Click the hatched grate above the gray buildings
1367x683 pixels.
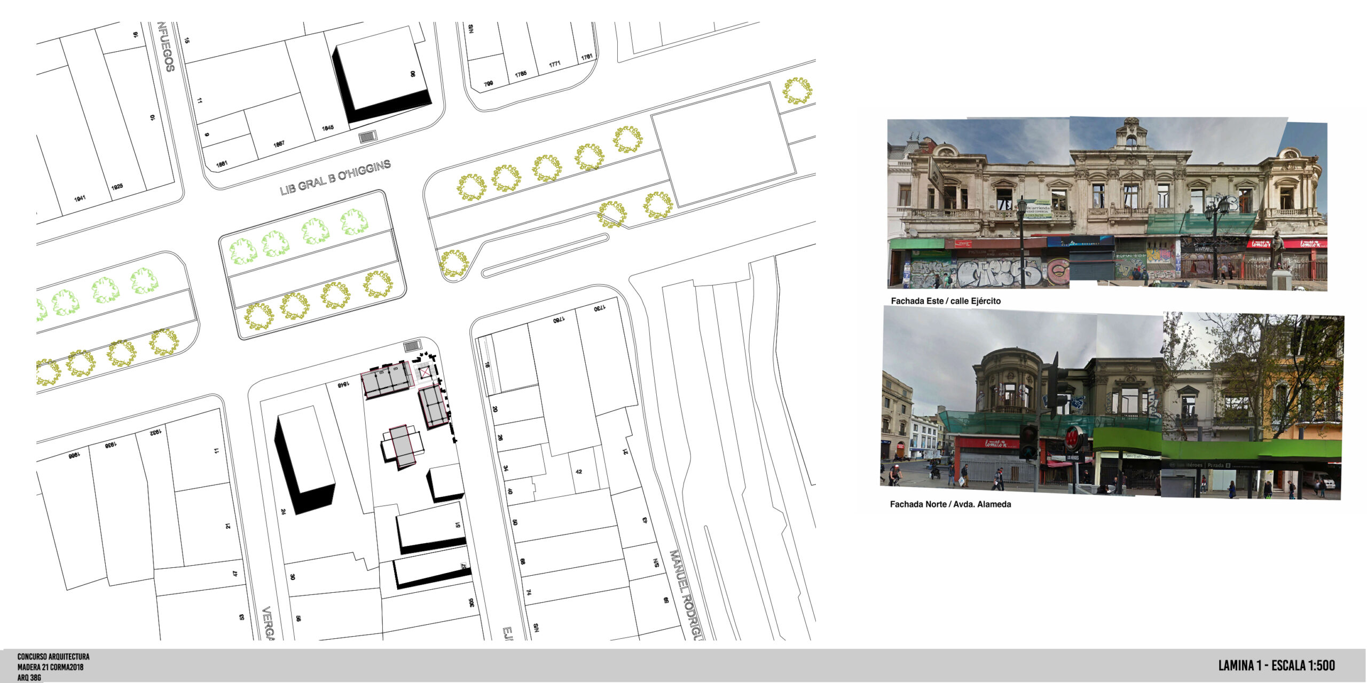pos(412,346)
